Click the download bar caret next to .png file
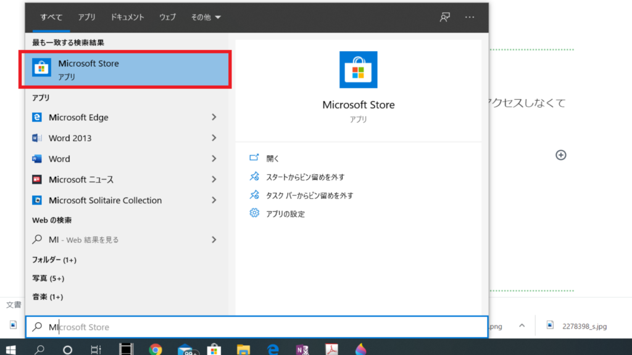 coord(522,325)
